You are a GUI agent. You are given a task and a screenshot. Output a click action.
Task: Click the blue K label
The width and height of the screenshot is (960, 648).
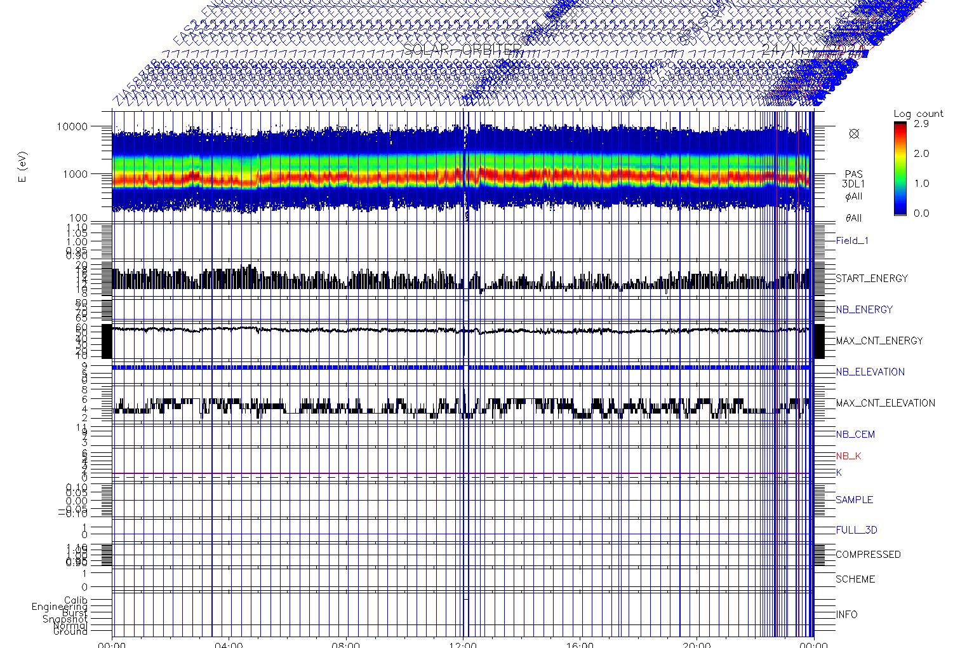[x=839, y=473]
